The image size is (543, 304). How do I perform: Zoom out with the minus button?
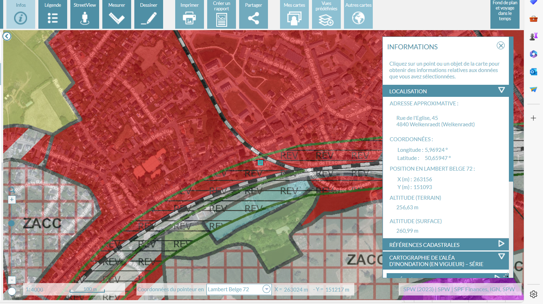12,280
